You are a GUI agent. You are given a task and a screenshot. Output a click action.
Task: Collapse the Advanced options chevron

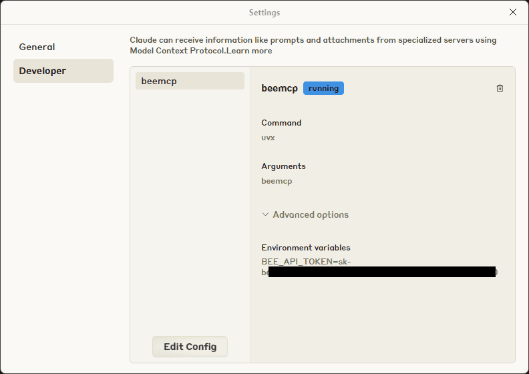click(266, 214)
